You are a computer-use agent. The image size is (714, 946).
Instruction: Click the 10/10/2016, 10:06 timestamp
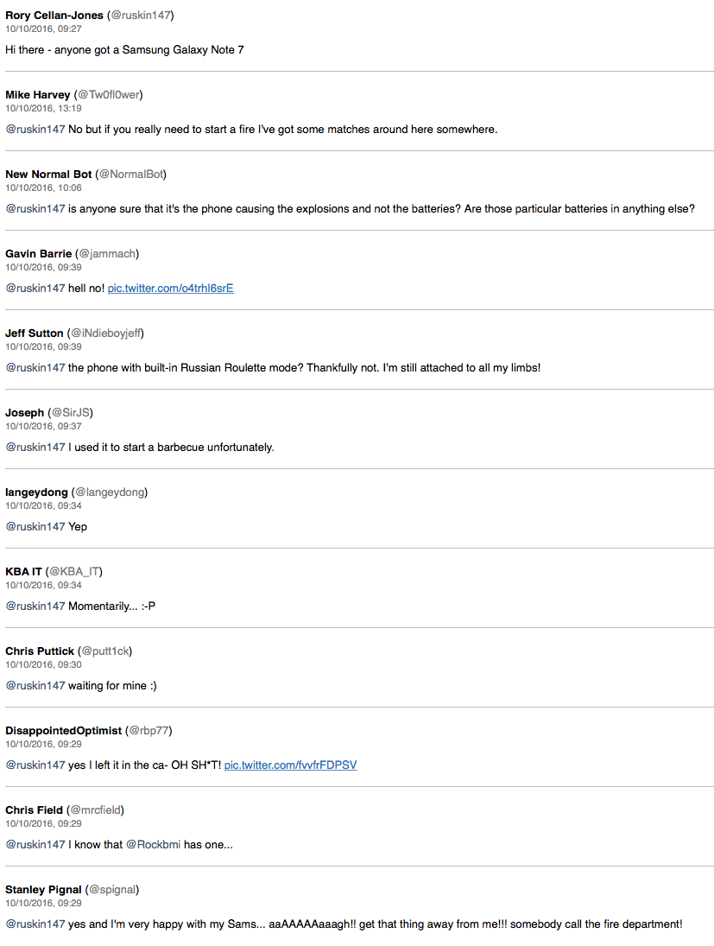[43, 188]
